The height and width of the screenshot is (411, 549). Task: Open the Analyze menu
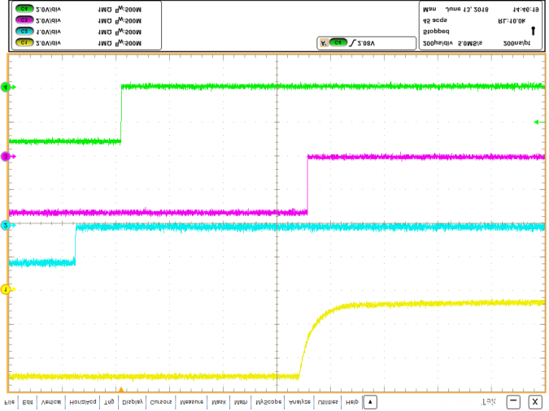299,402
